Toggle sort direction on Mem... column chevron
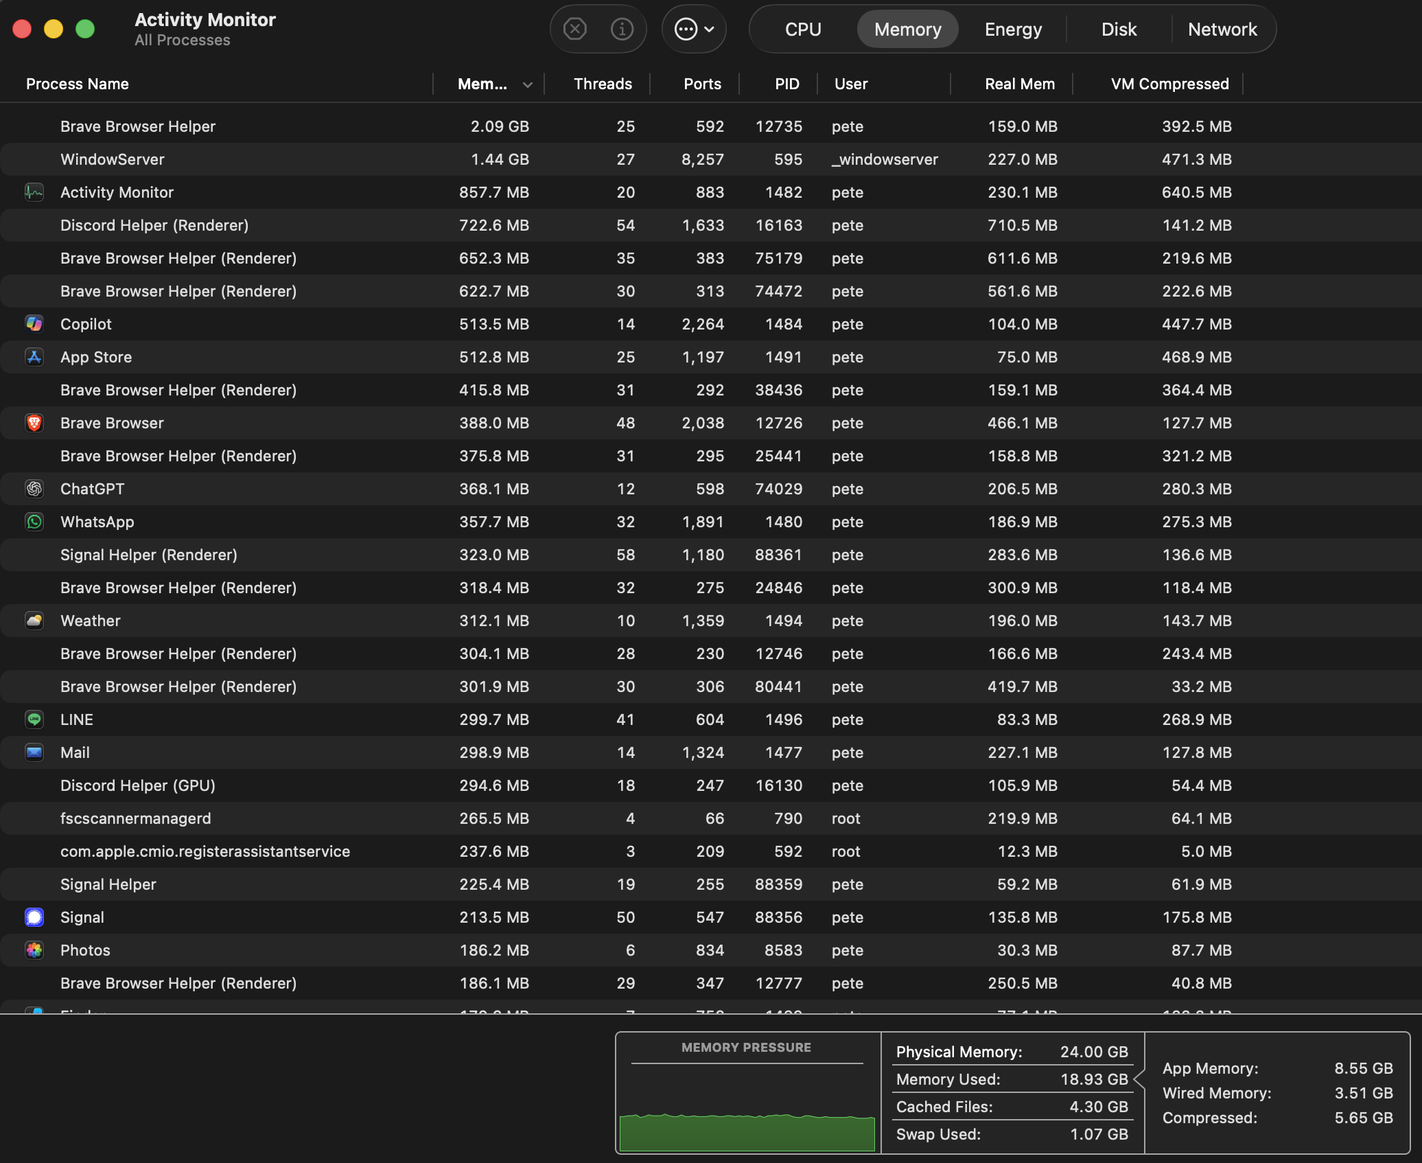Screen dimensions: 1422x1163 click(x=527, y=84)
